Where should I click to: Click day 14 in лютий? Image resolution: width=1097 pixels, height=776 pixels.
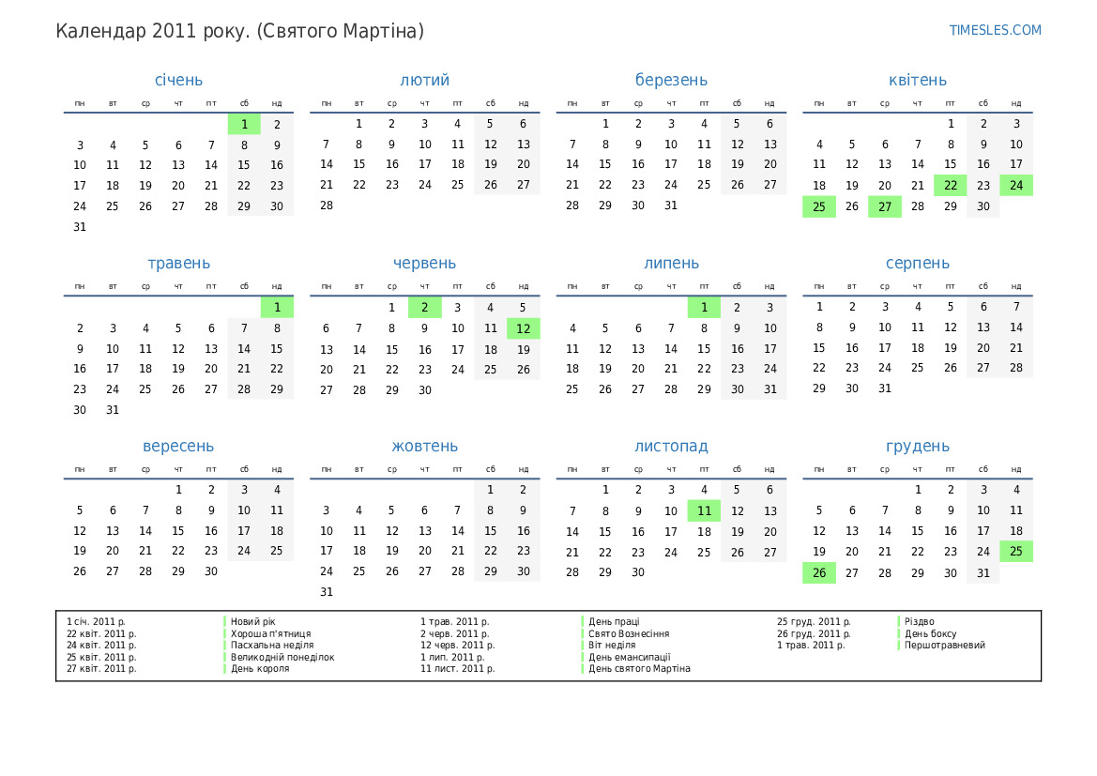pyautogui.click(x=327, y=164)
